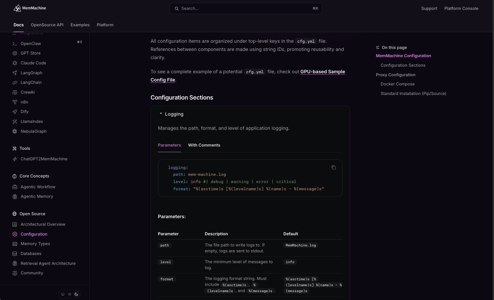Image resolution: width=494 pixels, height=300 pixels.
Task: Open the OpenClaw terminal icon in sidebar
Action: (x=15, y=43)
